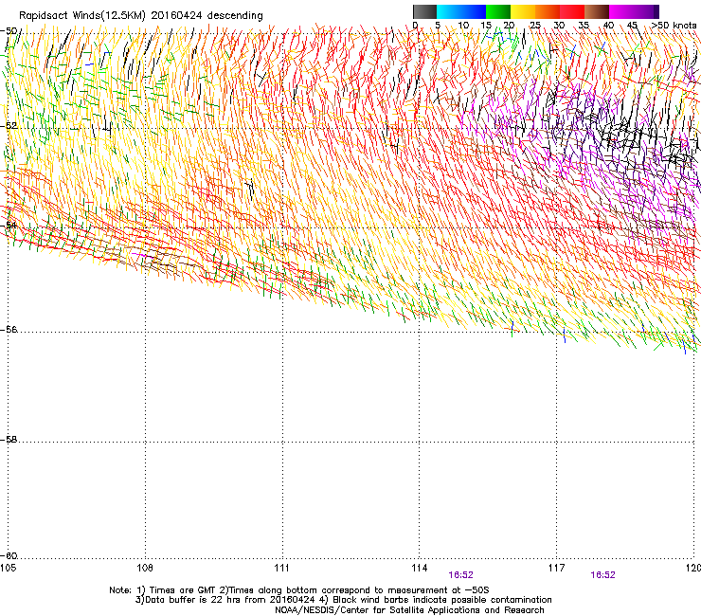This screenshot has width=701, height=616.
Task: Click the NOAA/NESDIS credit line
Action: (409, 610)
